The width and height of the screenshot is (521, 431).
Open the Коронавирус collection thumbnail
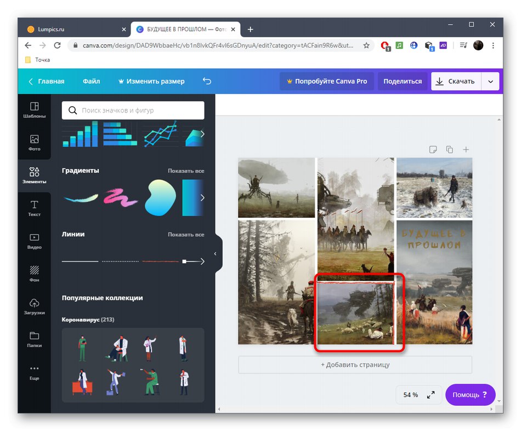133,365
